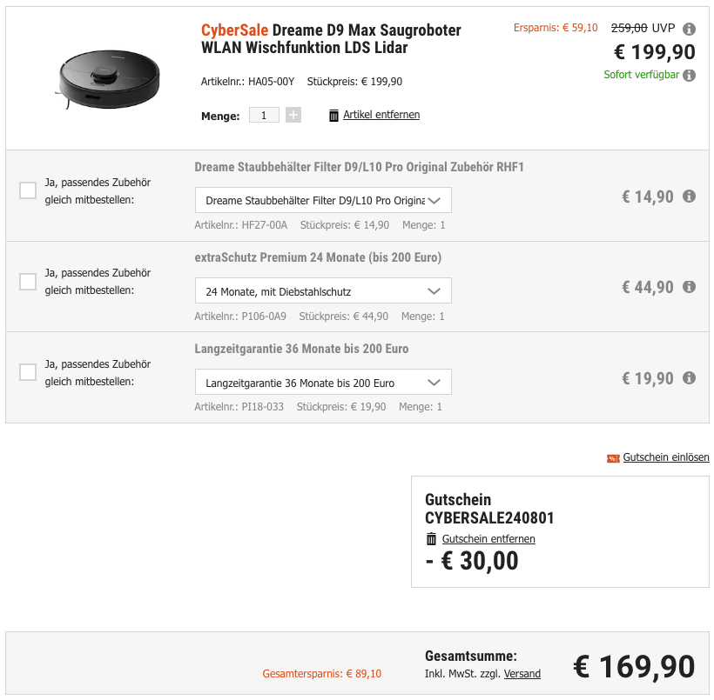
Task: Click the orange coupon icon by Gutschein einlösen
Action: click(x=613, y=458)
